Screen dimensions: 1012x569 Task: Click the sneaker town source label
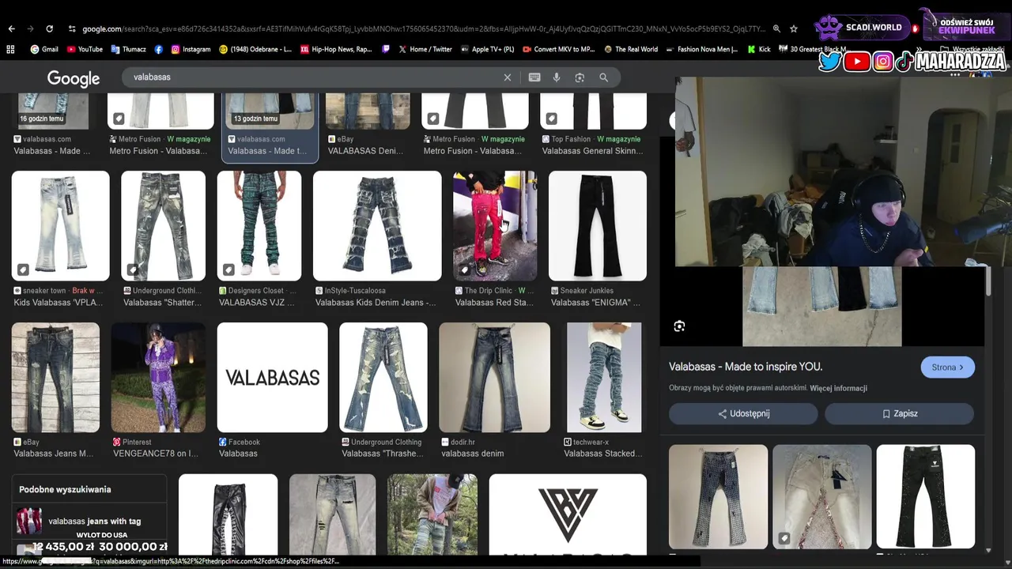pyautogui.click(x=44, y=291)
